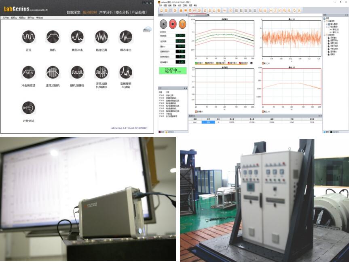
Task: Toggle the black checkbox ending the legend row
Action: point(252,63)
